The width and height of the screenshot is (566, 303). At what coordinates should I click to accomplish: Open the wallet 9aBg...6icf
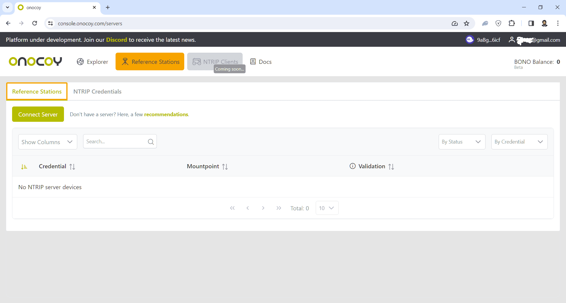pyautogui.click(x=483, y=40)
